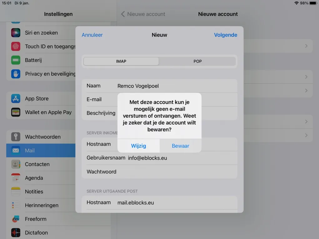
Task: Select Agenda in the settings sidebar
Action: (34, 178)
